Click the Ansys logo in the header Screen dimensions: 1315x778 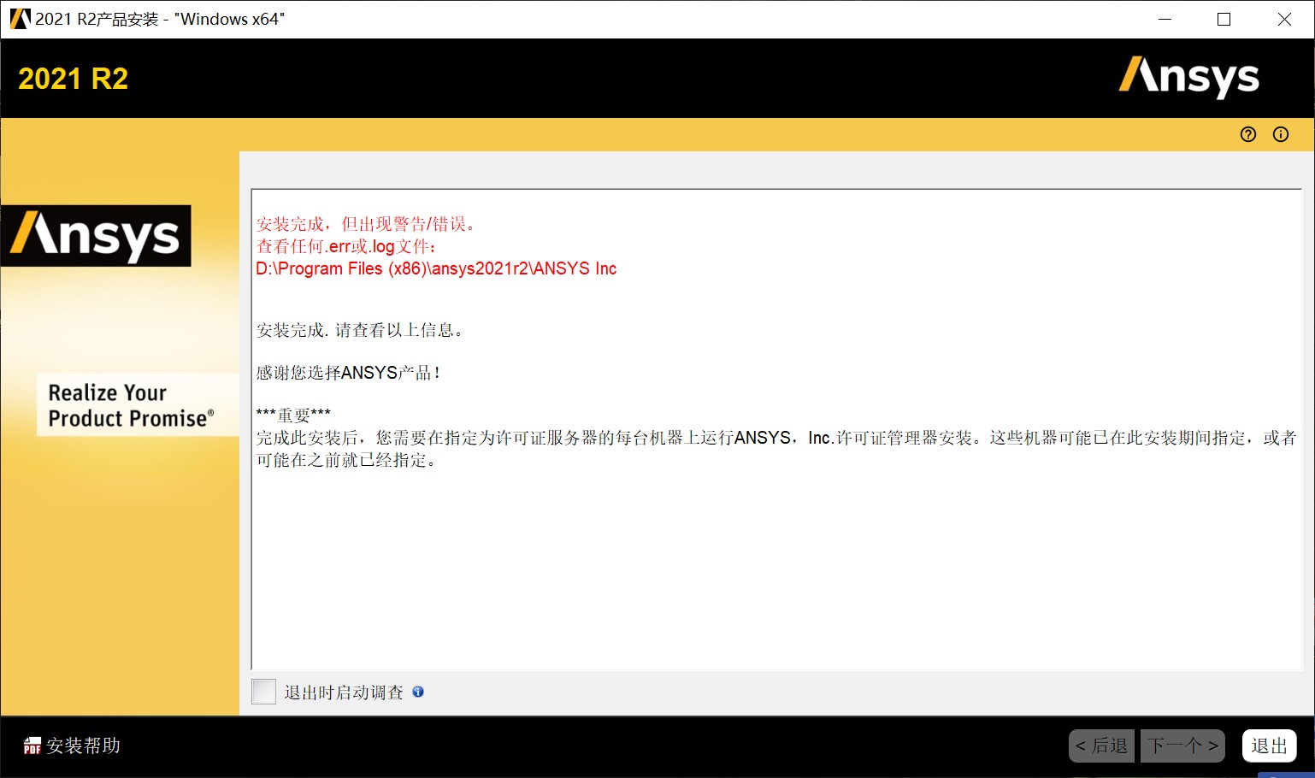pos(1188,77)
